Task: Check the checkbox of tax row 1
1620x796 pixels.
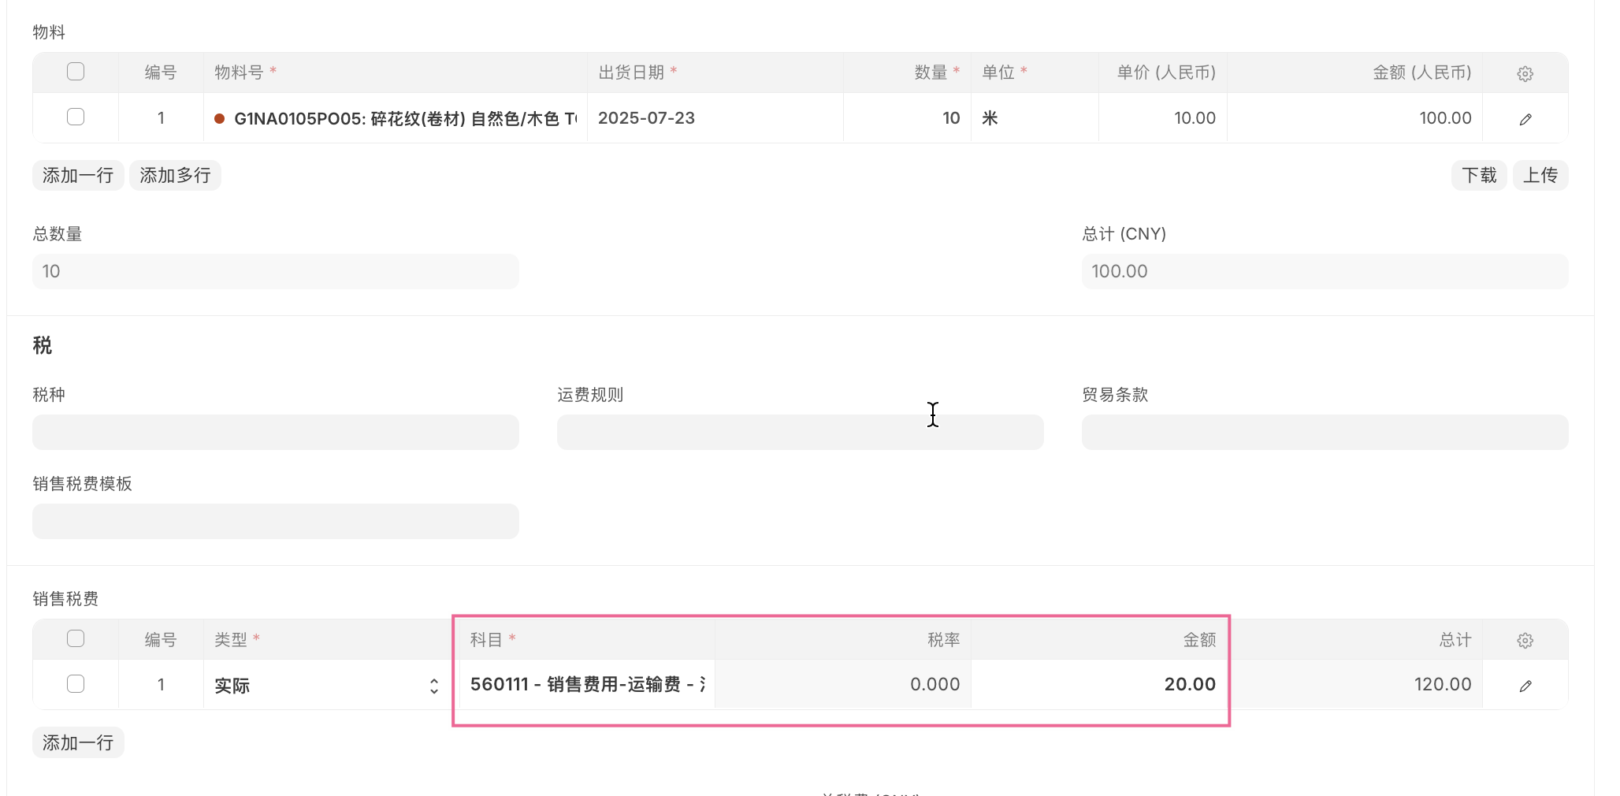Action: (75, 683)
